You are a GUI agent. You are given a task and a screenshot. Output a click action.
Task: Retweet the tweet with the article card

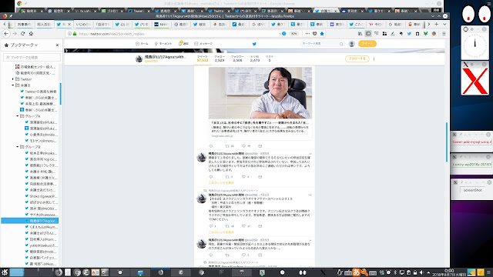(227, 146)
